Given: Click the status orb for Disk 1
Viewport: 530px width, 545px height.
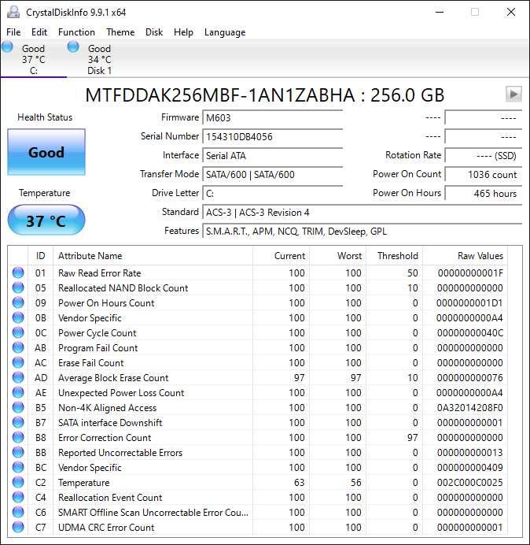Looking at the screenshot, I should pyautogui.click(x=73, y=46).
